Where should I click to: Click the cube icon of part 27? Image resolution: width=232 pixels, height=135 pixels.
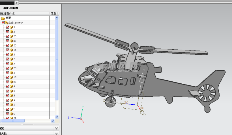coord(11,41)
